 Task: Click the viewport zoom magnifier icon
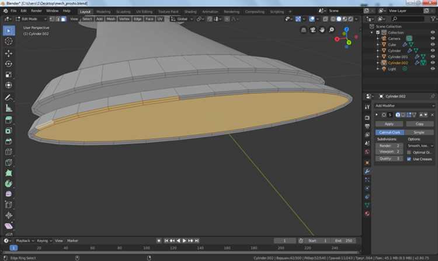(x=331, y=30)
